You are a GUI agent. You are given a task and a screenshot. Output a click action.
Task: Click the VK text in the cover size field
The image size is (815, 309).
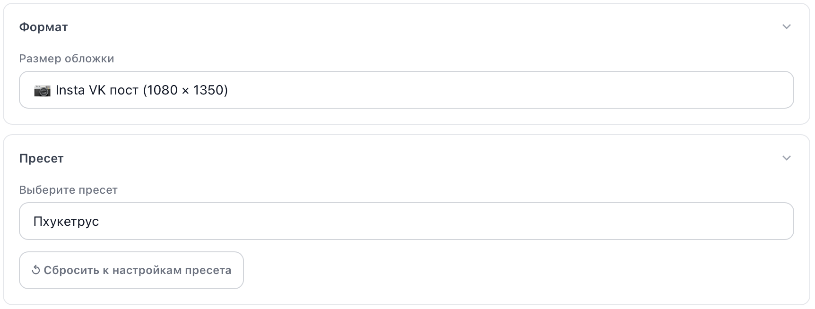click(x=97, y=90)
